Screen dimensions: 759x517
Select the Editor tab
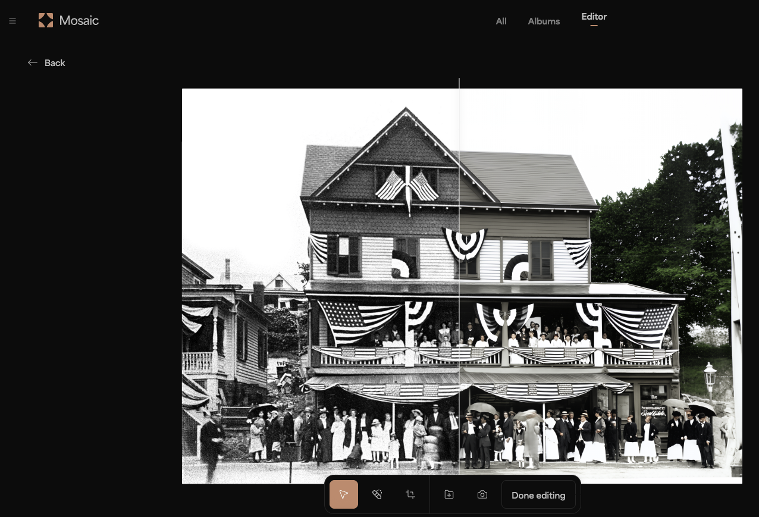(594, 17)
